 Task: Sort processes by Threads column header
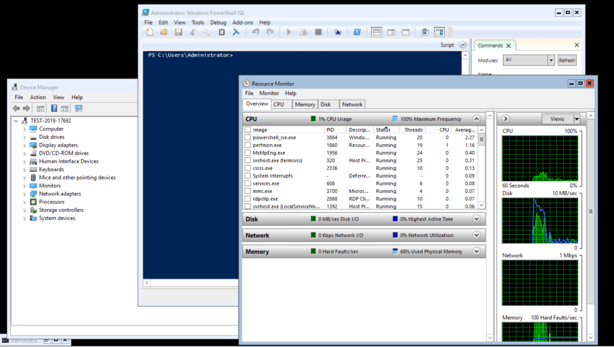tap(414, 130)
